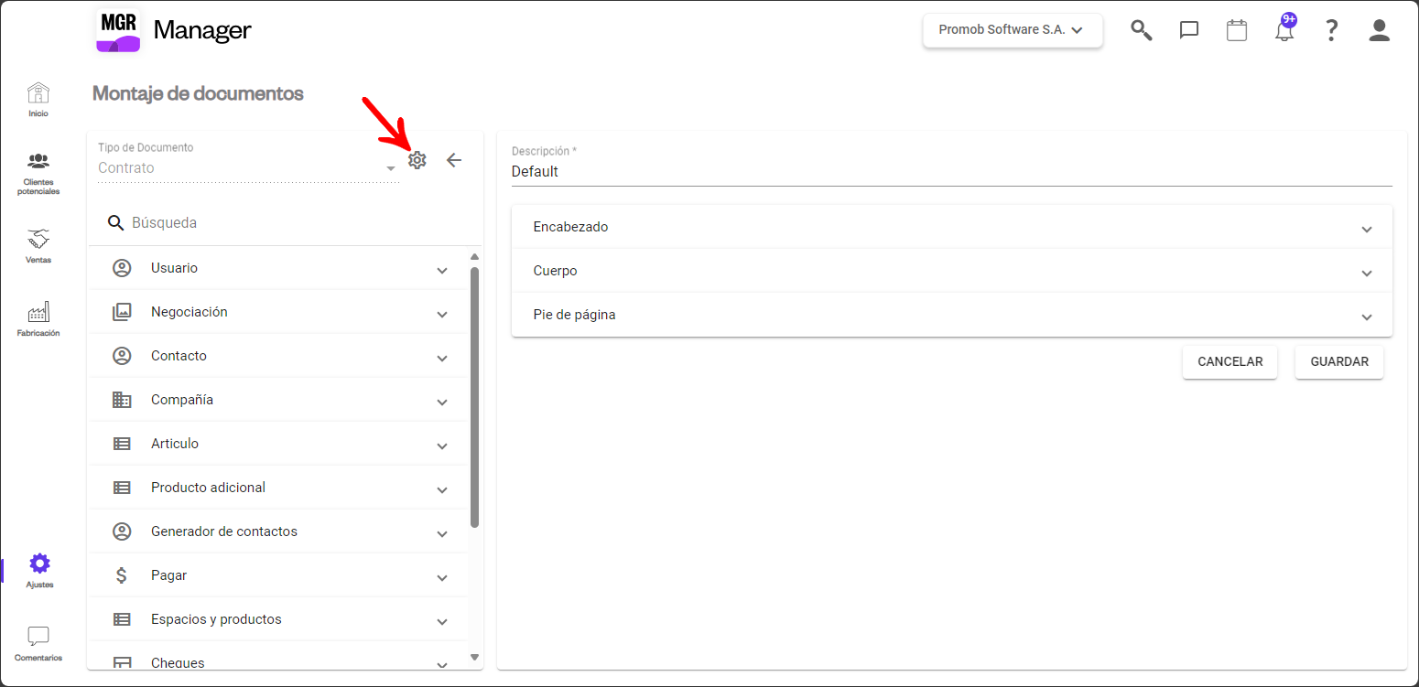This screenshot has height=687, width=1419.
Task: View notifications bell with 9+ badge
Action: click(1284, 30)
